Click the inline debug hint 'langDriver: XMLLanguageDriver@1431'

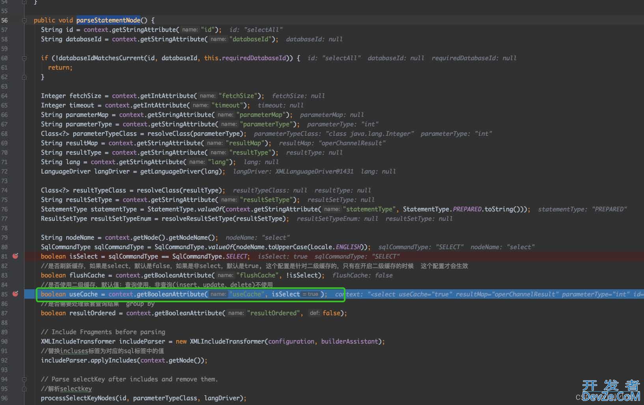click(x=293, y=171)
